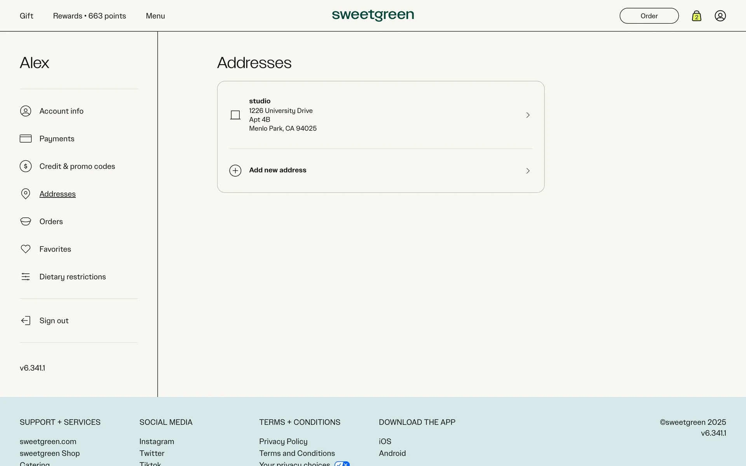Open Rewards 663 points page
The width and height of the screenshot is (746, 466).
(x=89, y=16)
